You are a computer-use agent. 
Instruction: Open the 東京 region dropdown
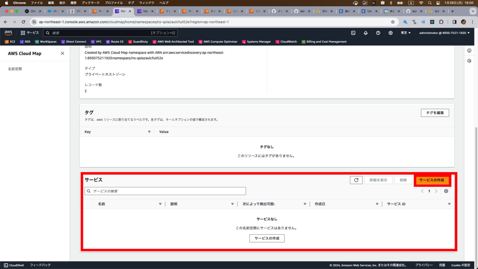[406, 33]
